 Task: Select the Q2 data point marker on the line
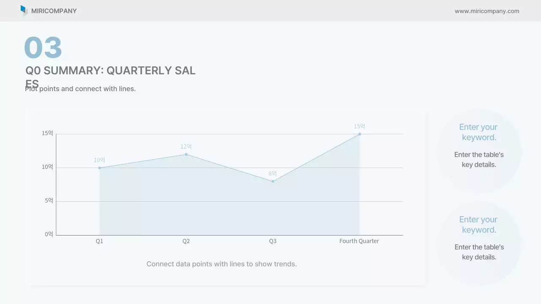186,155
